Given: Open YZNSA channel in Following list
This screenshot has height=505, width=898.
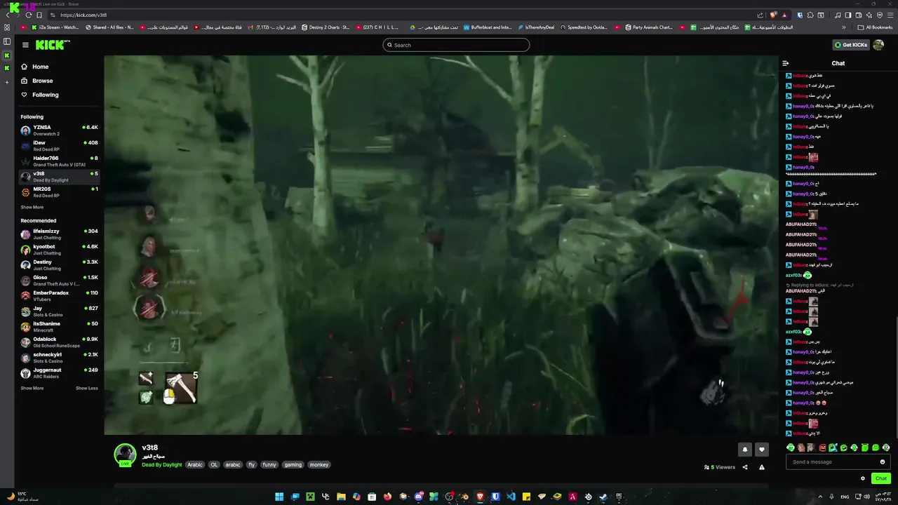Looking at the screenshot, I should (59, 130).
